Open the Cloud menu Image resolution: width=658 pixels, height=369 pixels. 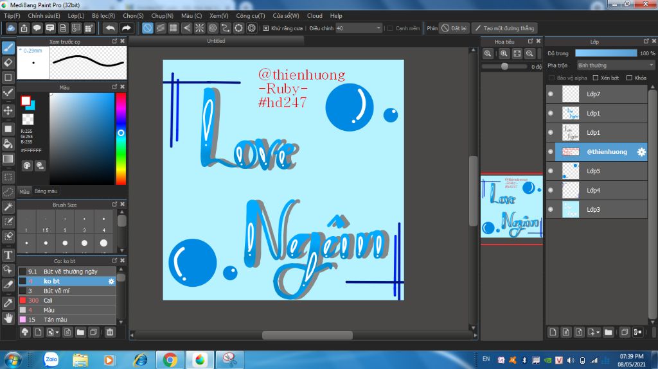point(315,15)
